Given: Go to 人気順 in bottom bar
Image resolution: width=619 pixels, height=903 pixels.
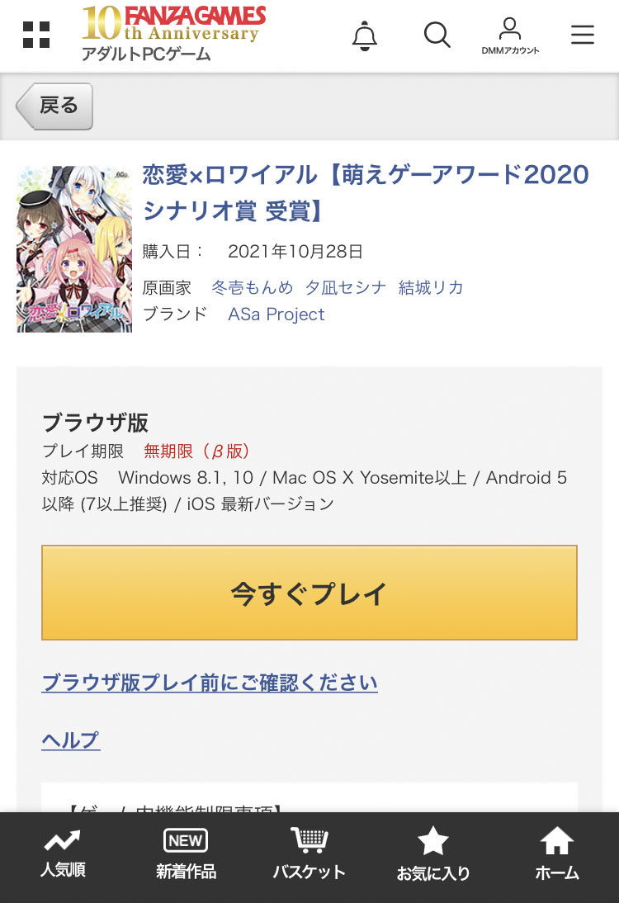Looking at the screenshot, I should (x=63, y=855).
